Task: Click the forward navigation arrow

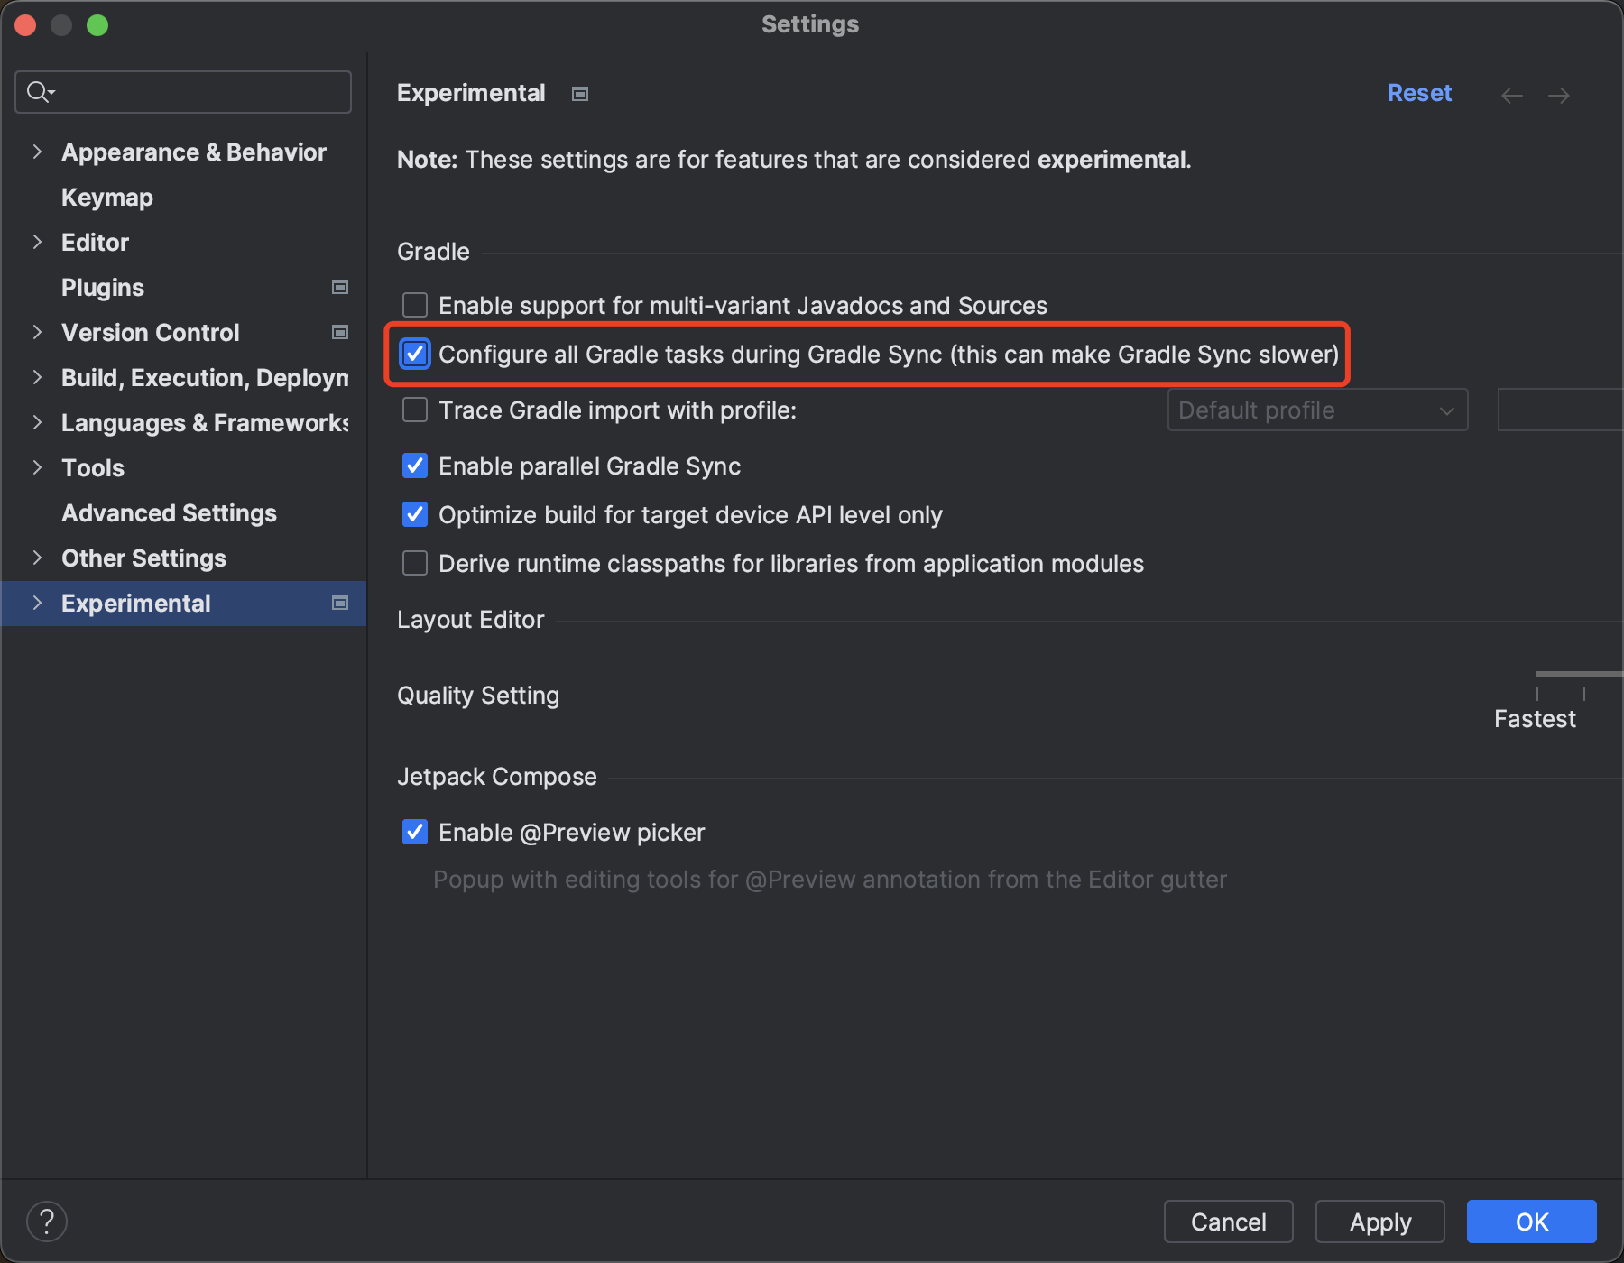Action: click(1559, 96)
